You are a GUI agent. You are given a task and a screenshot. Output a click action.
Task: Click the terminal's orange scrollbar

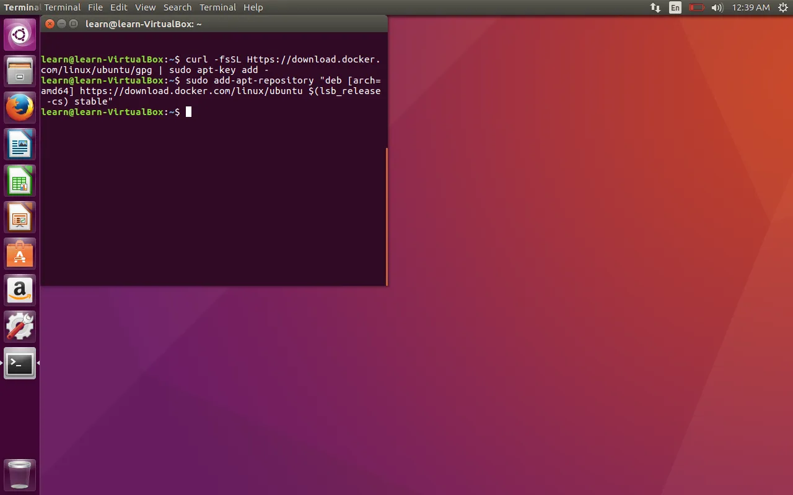[387, 217]
